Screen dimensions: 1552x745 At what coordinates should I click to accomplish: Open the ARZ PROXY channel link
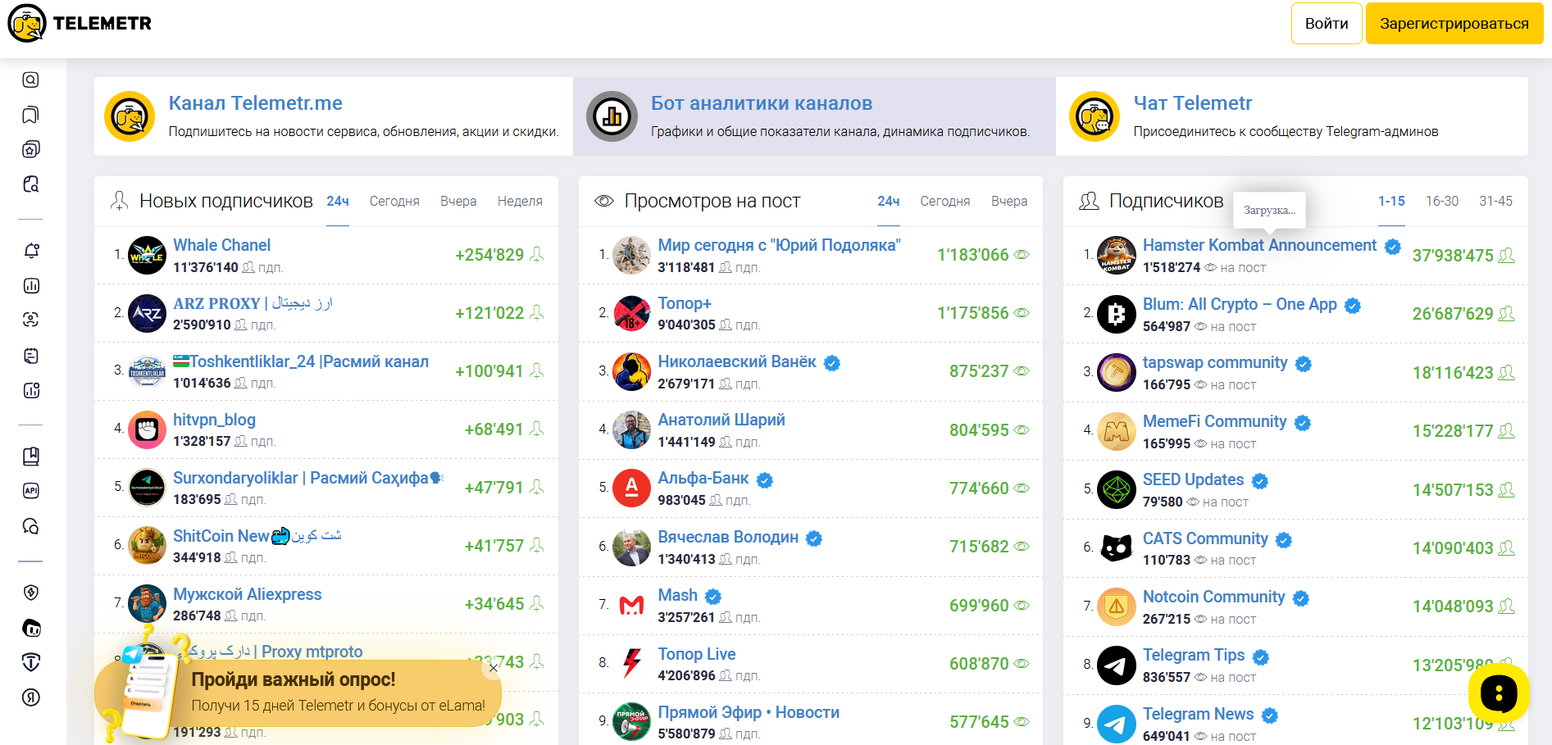point(253,303)
